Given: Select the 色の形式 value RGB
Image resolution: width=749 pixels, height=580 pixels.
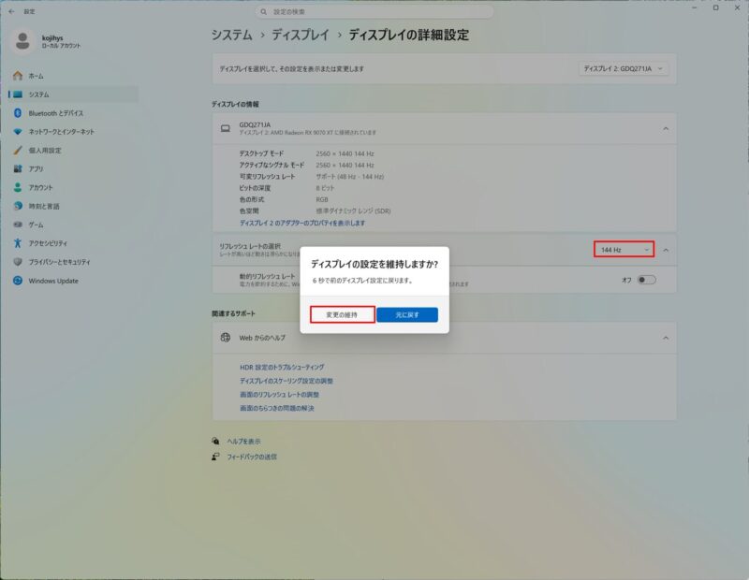Looking at the screenshot, I should [x=322, y=199].
